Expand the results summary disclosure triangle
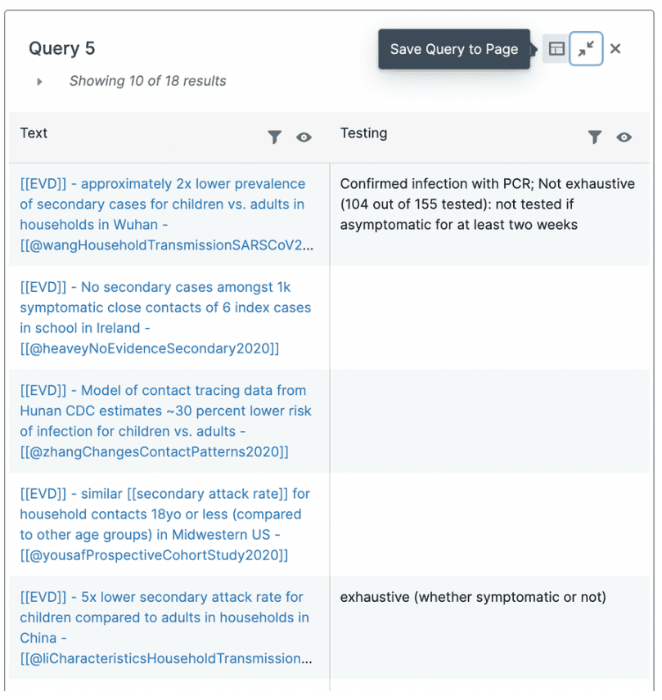Screen dimensions: 662x700 [x=39, y=82]
